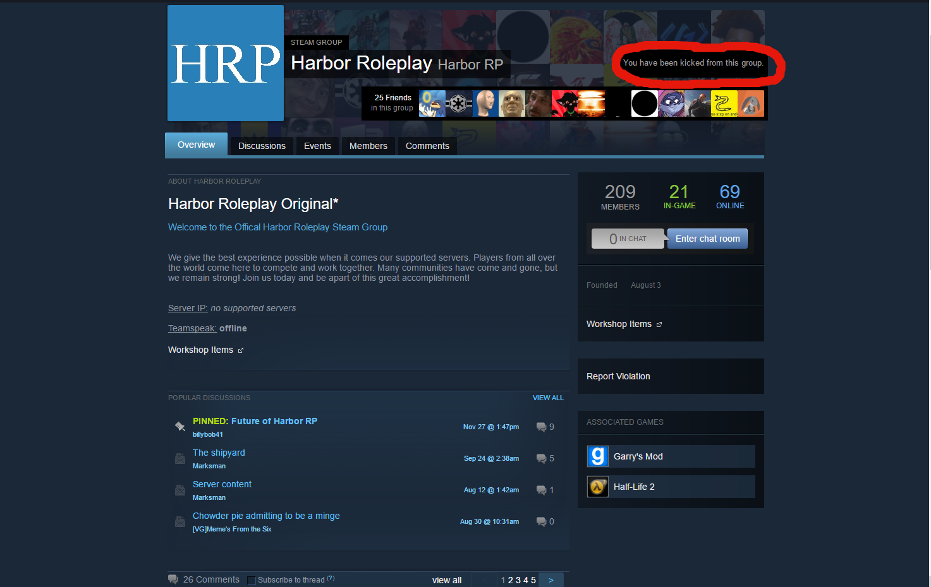Switch to the Discussions tab
The image size is (931, 587).
[x=262, y=146]
